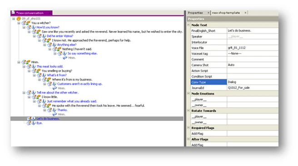This screenshot has height=166, width=298.
Task: Click the Speaker property label
Action: tap(197, 36)
